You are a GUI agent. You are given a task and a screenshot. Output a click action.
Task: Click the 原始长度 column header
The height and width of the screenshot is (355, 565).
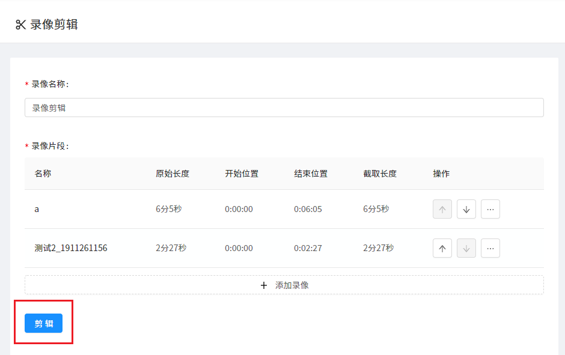coord(173,174)
